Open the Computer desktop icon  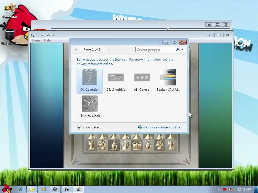[x=10, y=11]
